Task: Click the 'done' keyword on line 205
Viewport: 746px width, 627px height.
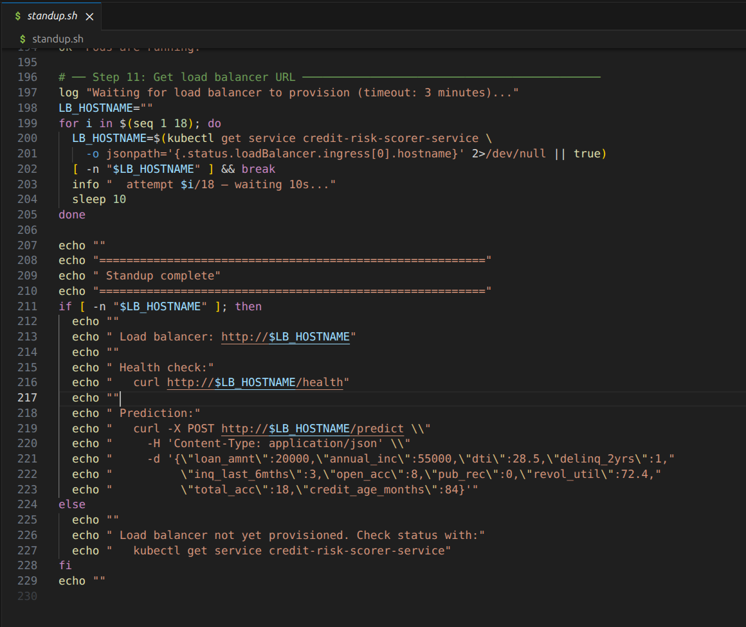Action: pyautogui.click(x=72, y=215)
